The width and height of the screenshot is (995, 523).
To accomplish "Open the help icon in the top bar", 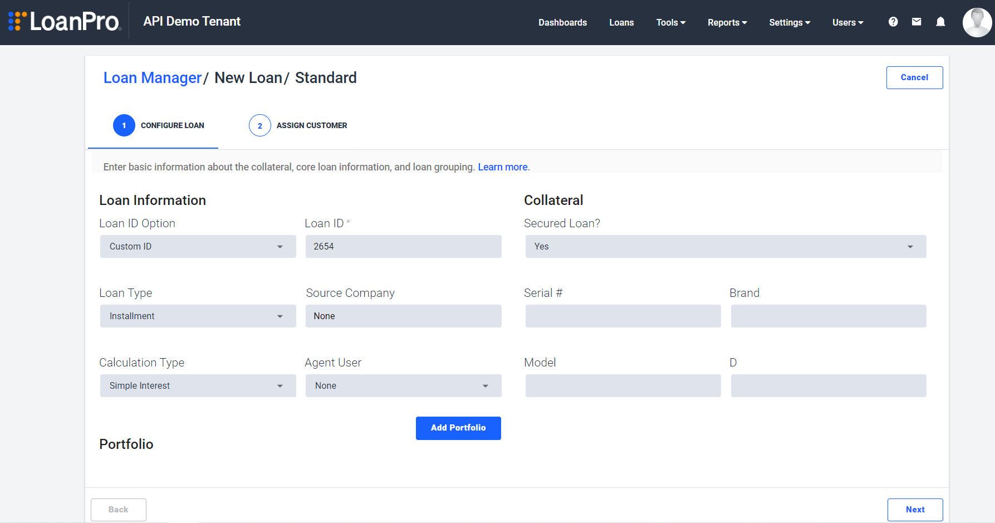I will tap(893, 22).
